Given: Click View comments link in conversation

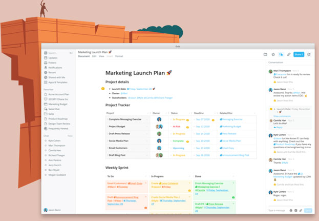Looking at the screenshot, I should [x=282, y=116].
